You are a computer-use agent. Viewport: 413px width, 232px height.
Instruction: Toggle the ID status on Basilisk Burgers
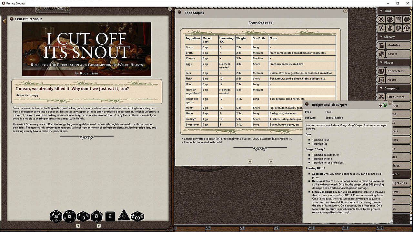[385, 105]
